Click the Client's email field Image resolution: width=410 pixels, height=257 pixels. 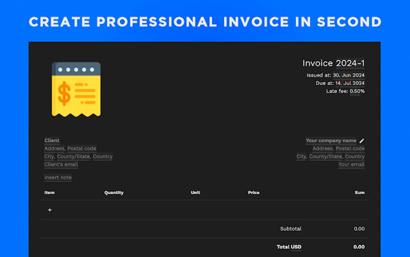(61, 164)
